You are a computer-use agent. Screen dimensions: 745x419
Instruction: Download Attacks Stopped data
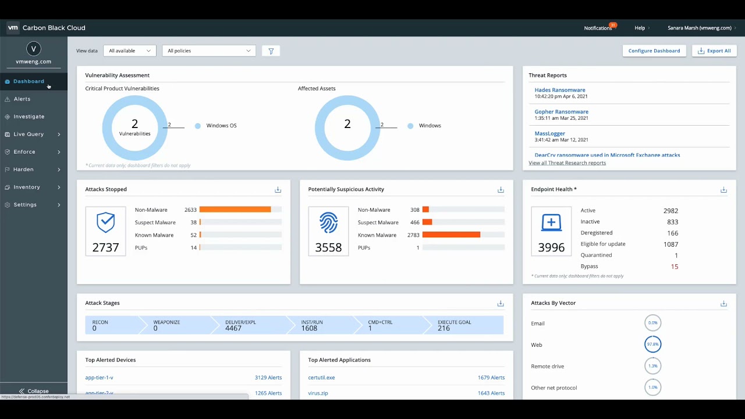point(278,190)
